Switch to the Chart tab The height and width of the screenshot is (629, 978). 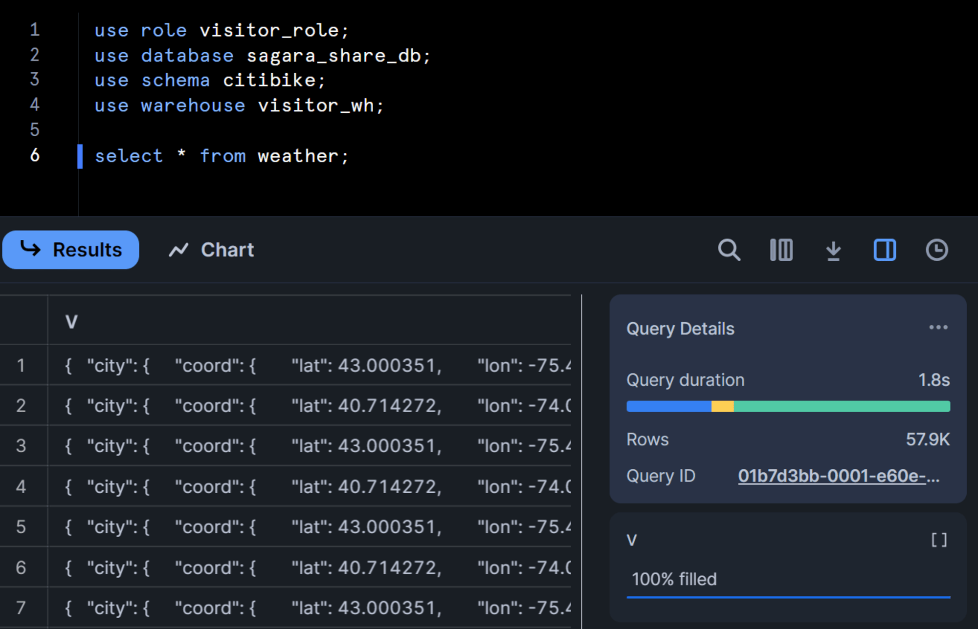pos(211,250)
